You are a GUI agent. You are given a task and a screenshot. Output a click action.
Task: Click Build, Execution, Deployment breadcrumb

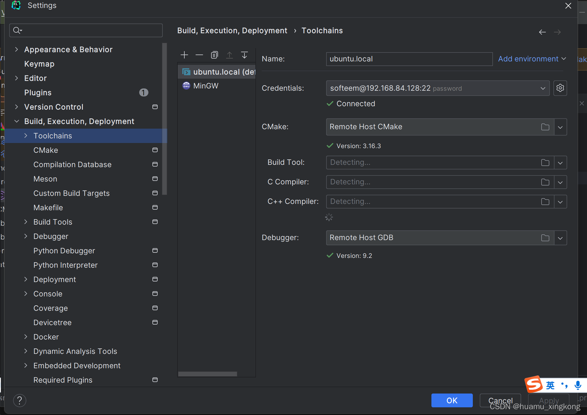click(232, 31)
